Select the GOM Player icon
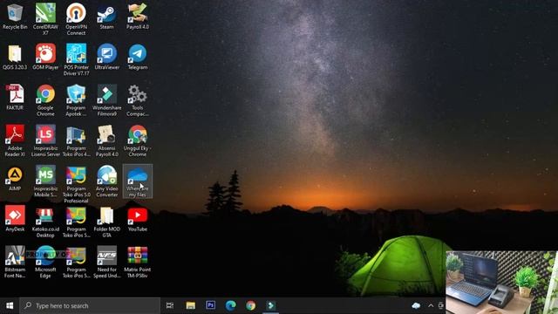The height and width of the screenshot is (314, 558). coord(45,57)
